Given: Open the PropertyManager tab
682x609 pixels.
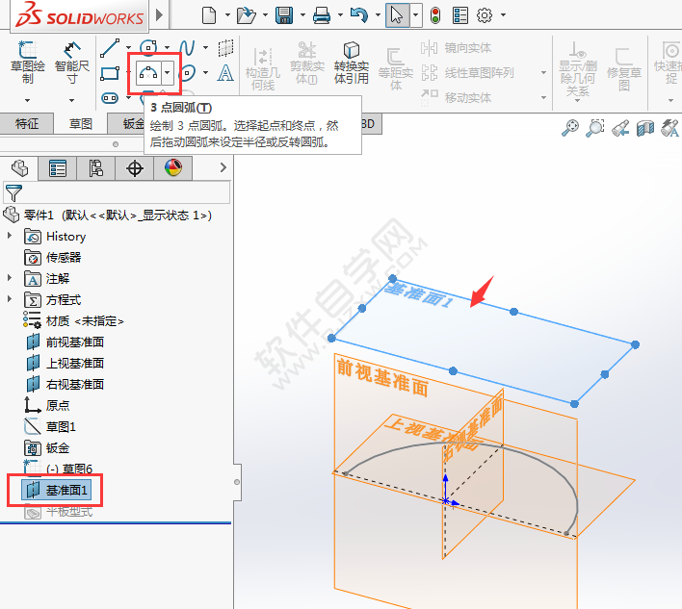Looking at the screenshot, I should pyautogui.click(x=58, y=168).
